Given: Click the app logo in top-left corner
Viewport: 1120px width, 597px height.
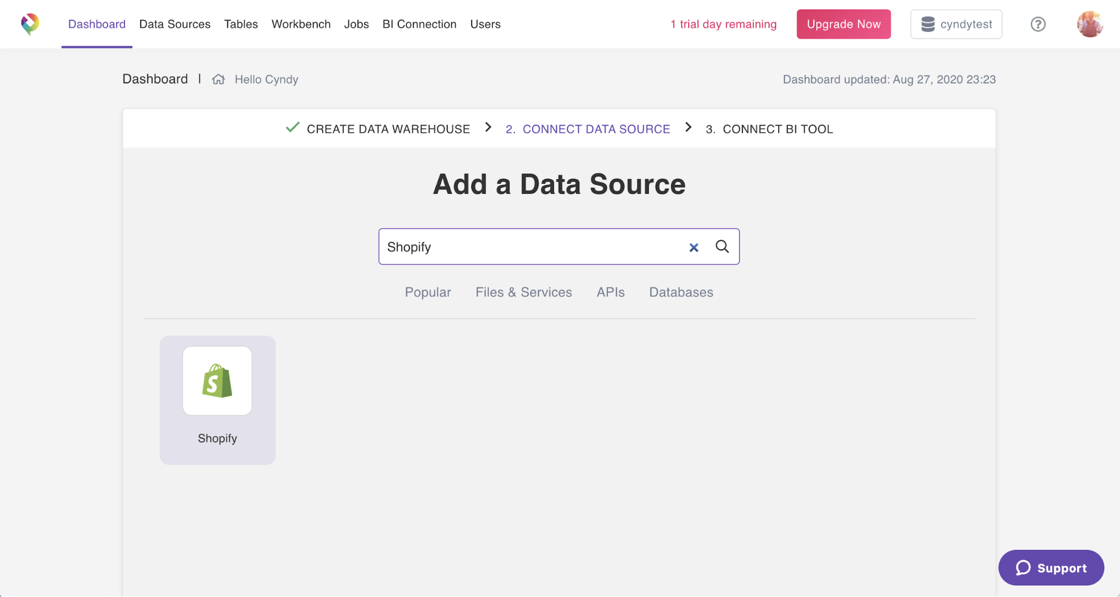Looking at the screenshot, I should click(30, 24).
